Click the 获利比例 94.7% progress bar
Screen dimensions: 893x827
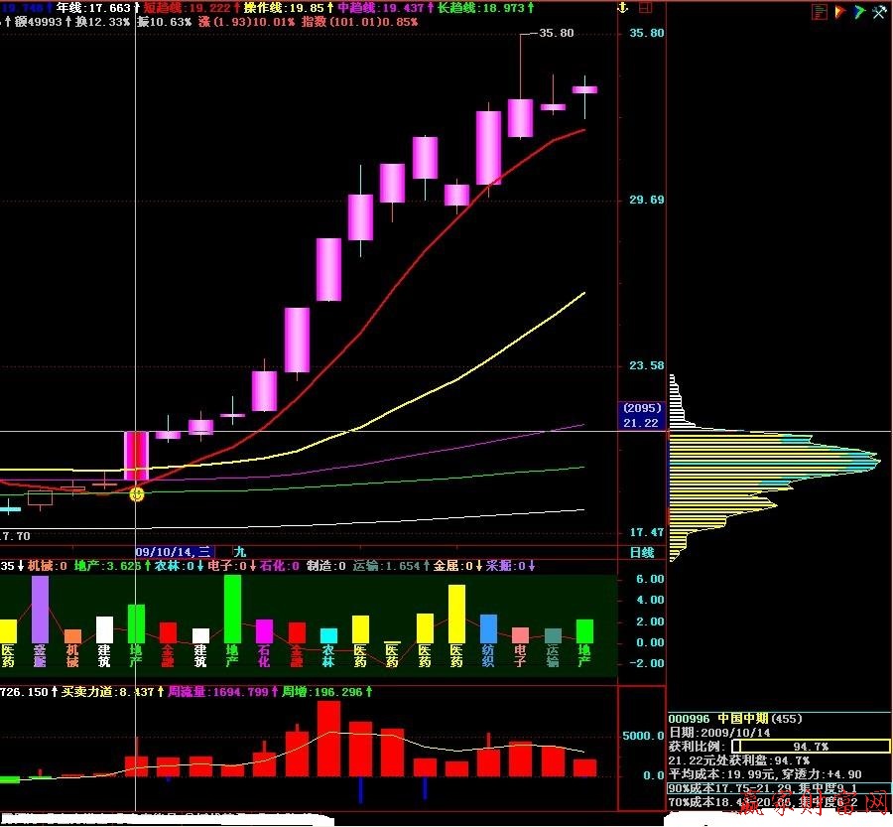pos(811,747)
